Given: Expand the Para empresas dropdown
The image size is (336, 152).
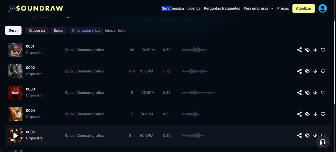Looking at the screenshot, I should click(258, 8).
